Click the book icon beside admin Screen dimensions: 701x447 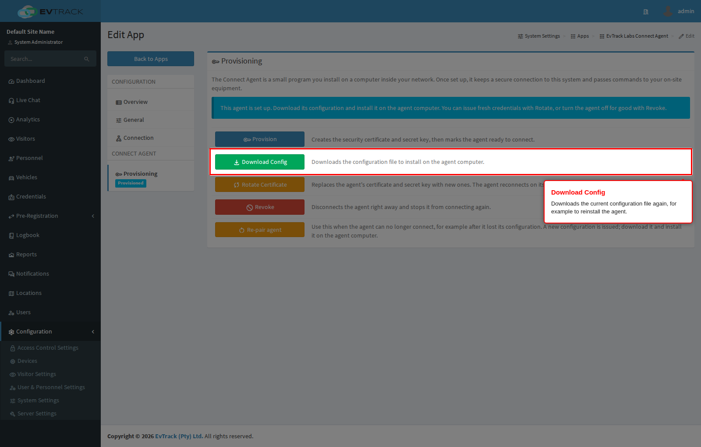pyautogui.click(x=646, y=12)
